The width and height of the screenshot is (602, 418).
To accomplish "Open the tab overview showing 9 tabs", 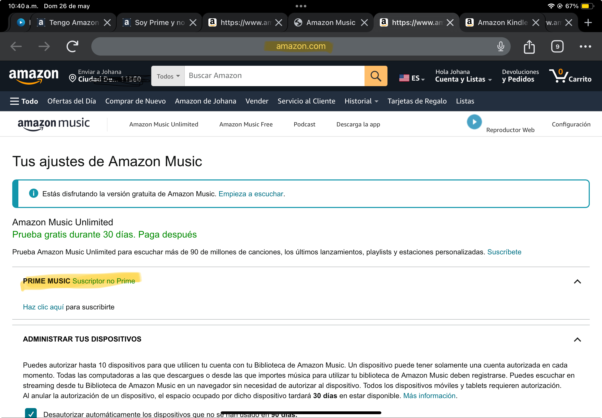I will 557,47.
